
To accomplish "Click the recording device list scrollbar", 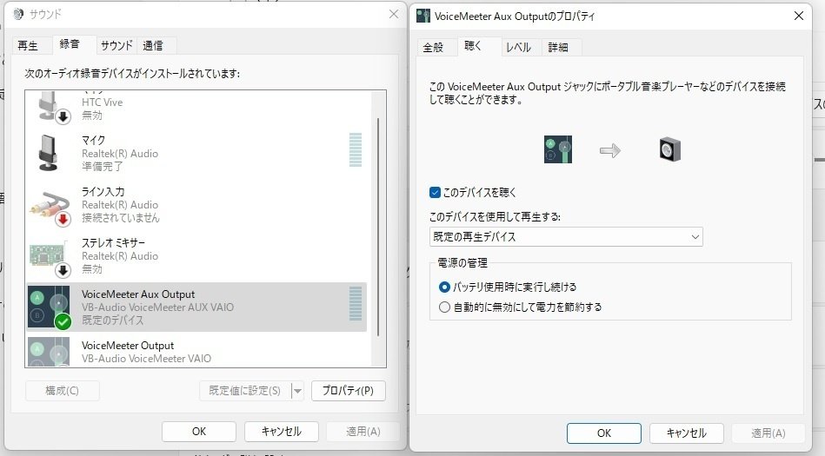I will point(378,228).
